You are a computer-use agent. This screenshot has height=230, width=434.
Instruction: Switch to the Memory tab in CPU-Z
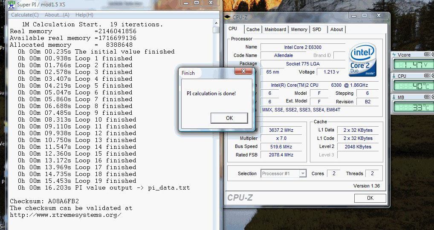click(299, 29)
